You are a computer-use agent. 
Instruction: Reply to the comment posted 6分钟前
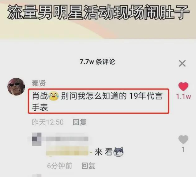89,166
